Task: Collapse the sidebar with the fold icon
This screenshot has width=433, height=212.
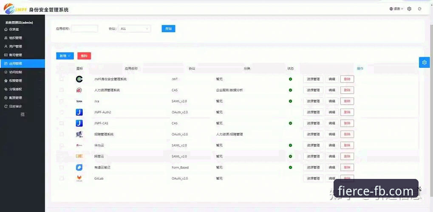Action: tap(23, 114)
